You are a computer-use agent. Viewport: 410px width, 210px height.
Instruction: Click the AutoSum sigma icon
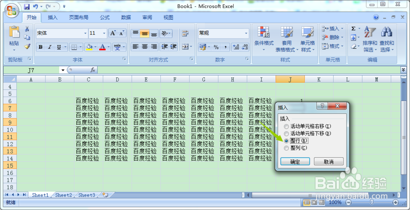(353, 29)
